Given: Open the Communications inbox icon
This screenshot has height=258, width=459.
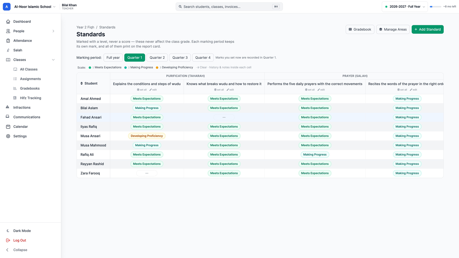Looking at the screenshot, I should pos(7,117).
